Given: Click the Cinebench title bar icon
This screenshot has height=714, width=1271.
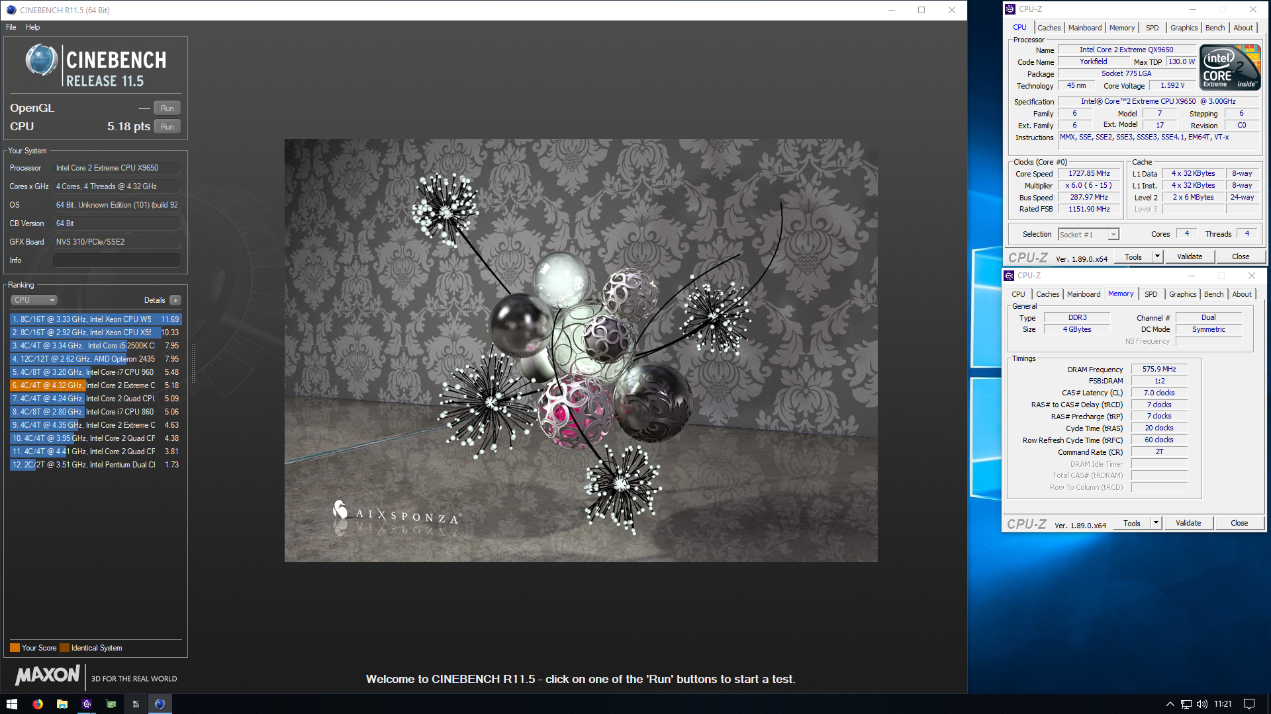Looking at the screenshot, I should 11,10.
